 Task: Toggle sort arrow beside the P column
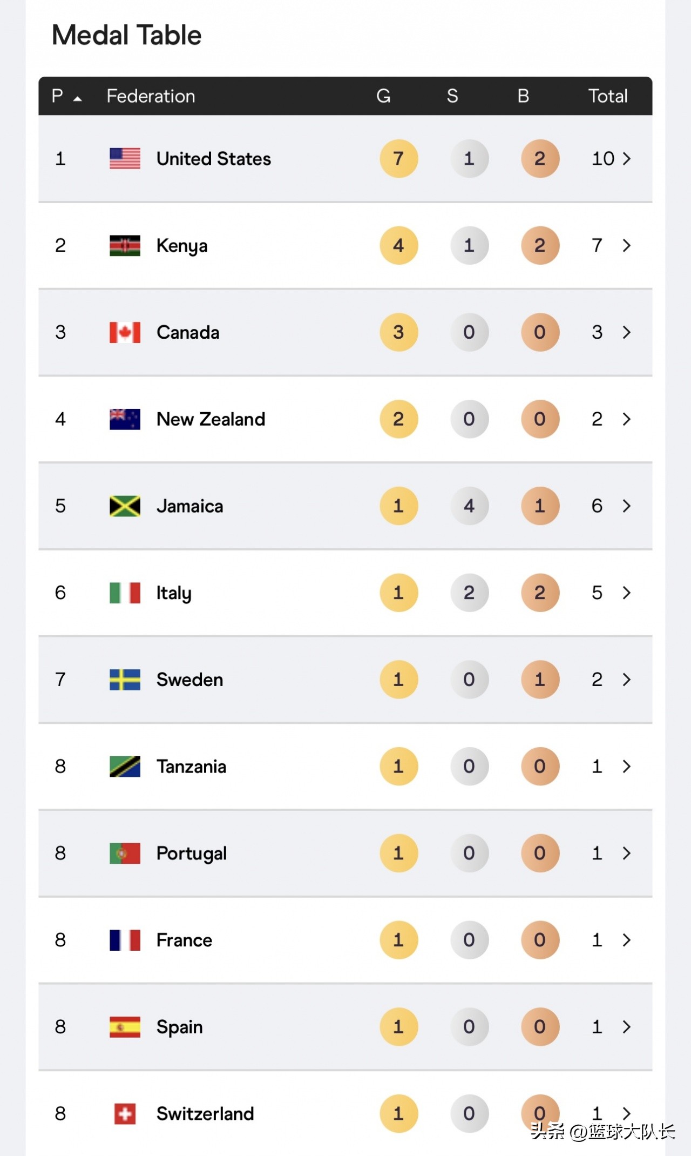pos(77,98)
